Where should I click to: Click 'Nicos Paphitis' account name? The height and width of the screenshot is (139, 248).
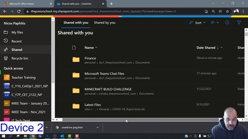[x=15, y=23]
